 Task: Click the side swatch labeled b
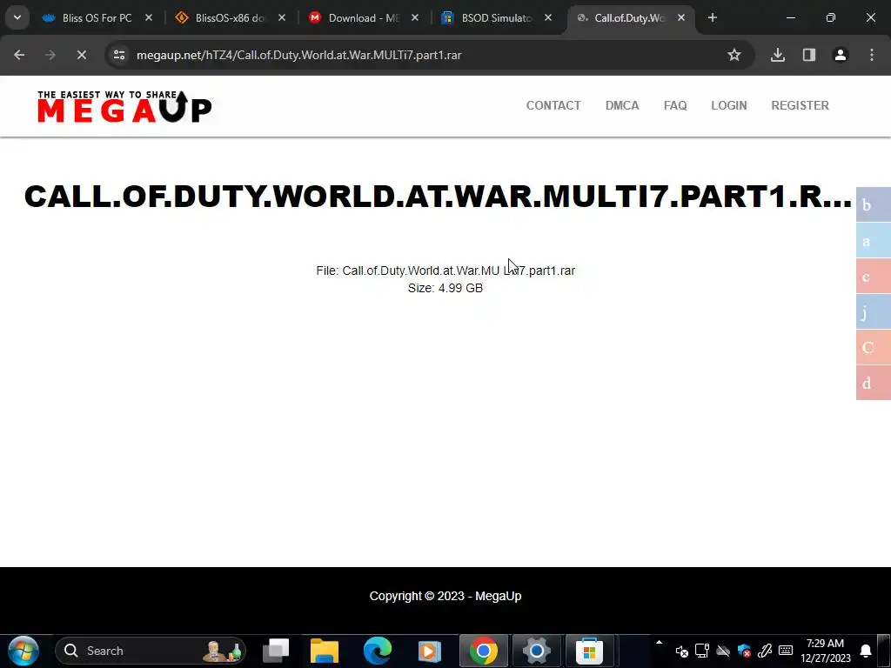(874, 204)
